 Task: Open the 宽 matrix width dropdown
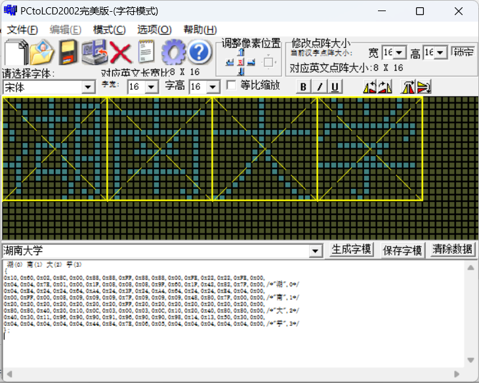pyautogui.click(x=399, y=53)
